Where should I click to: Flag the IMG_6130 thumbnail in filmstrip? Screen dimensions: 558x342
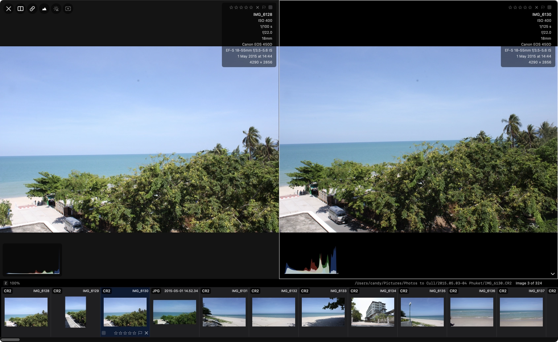(x=140, y=333)
